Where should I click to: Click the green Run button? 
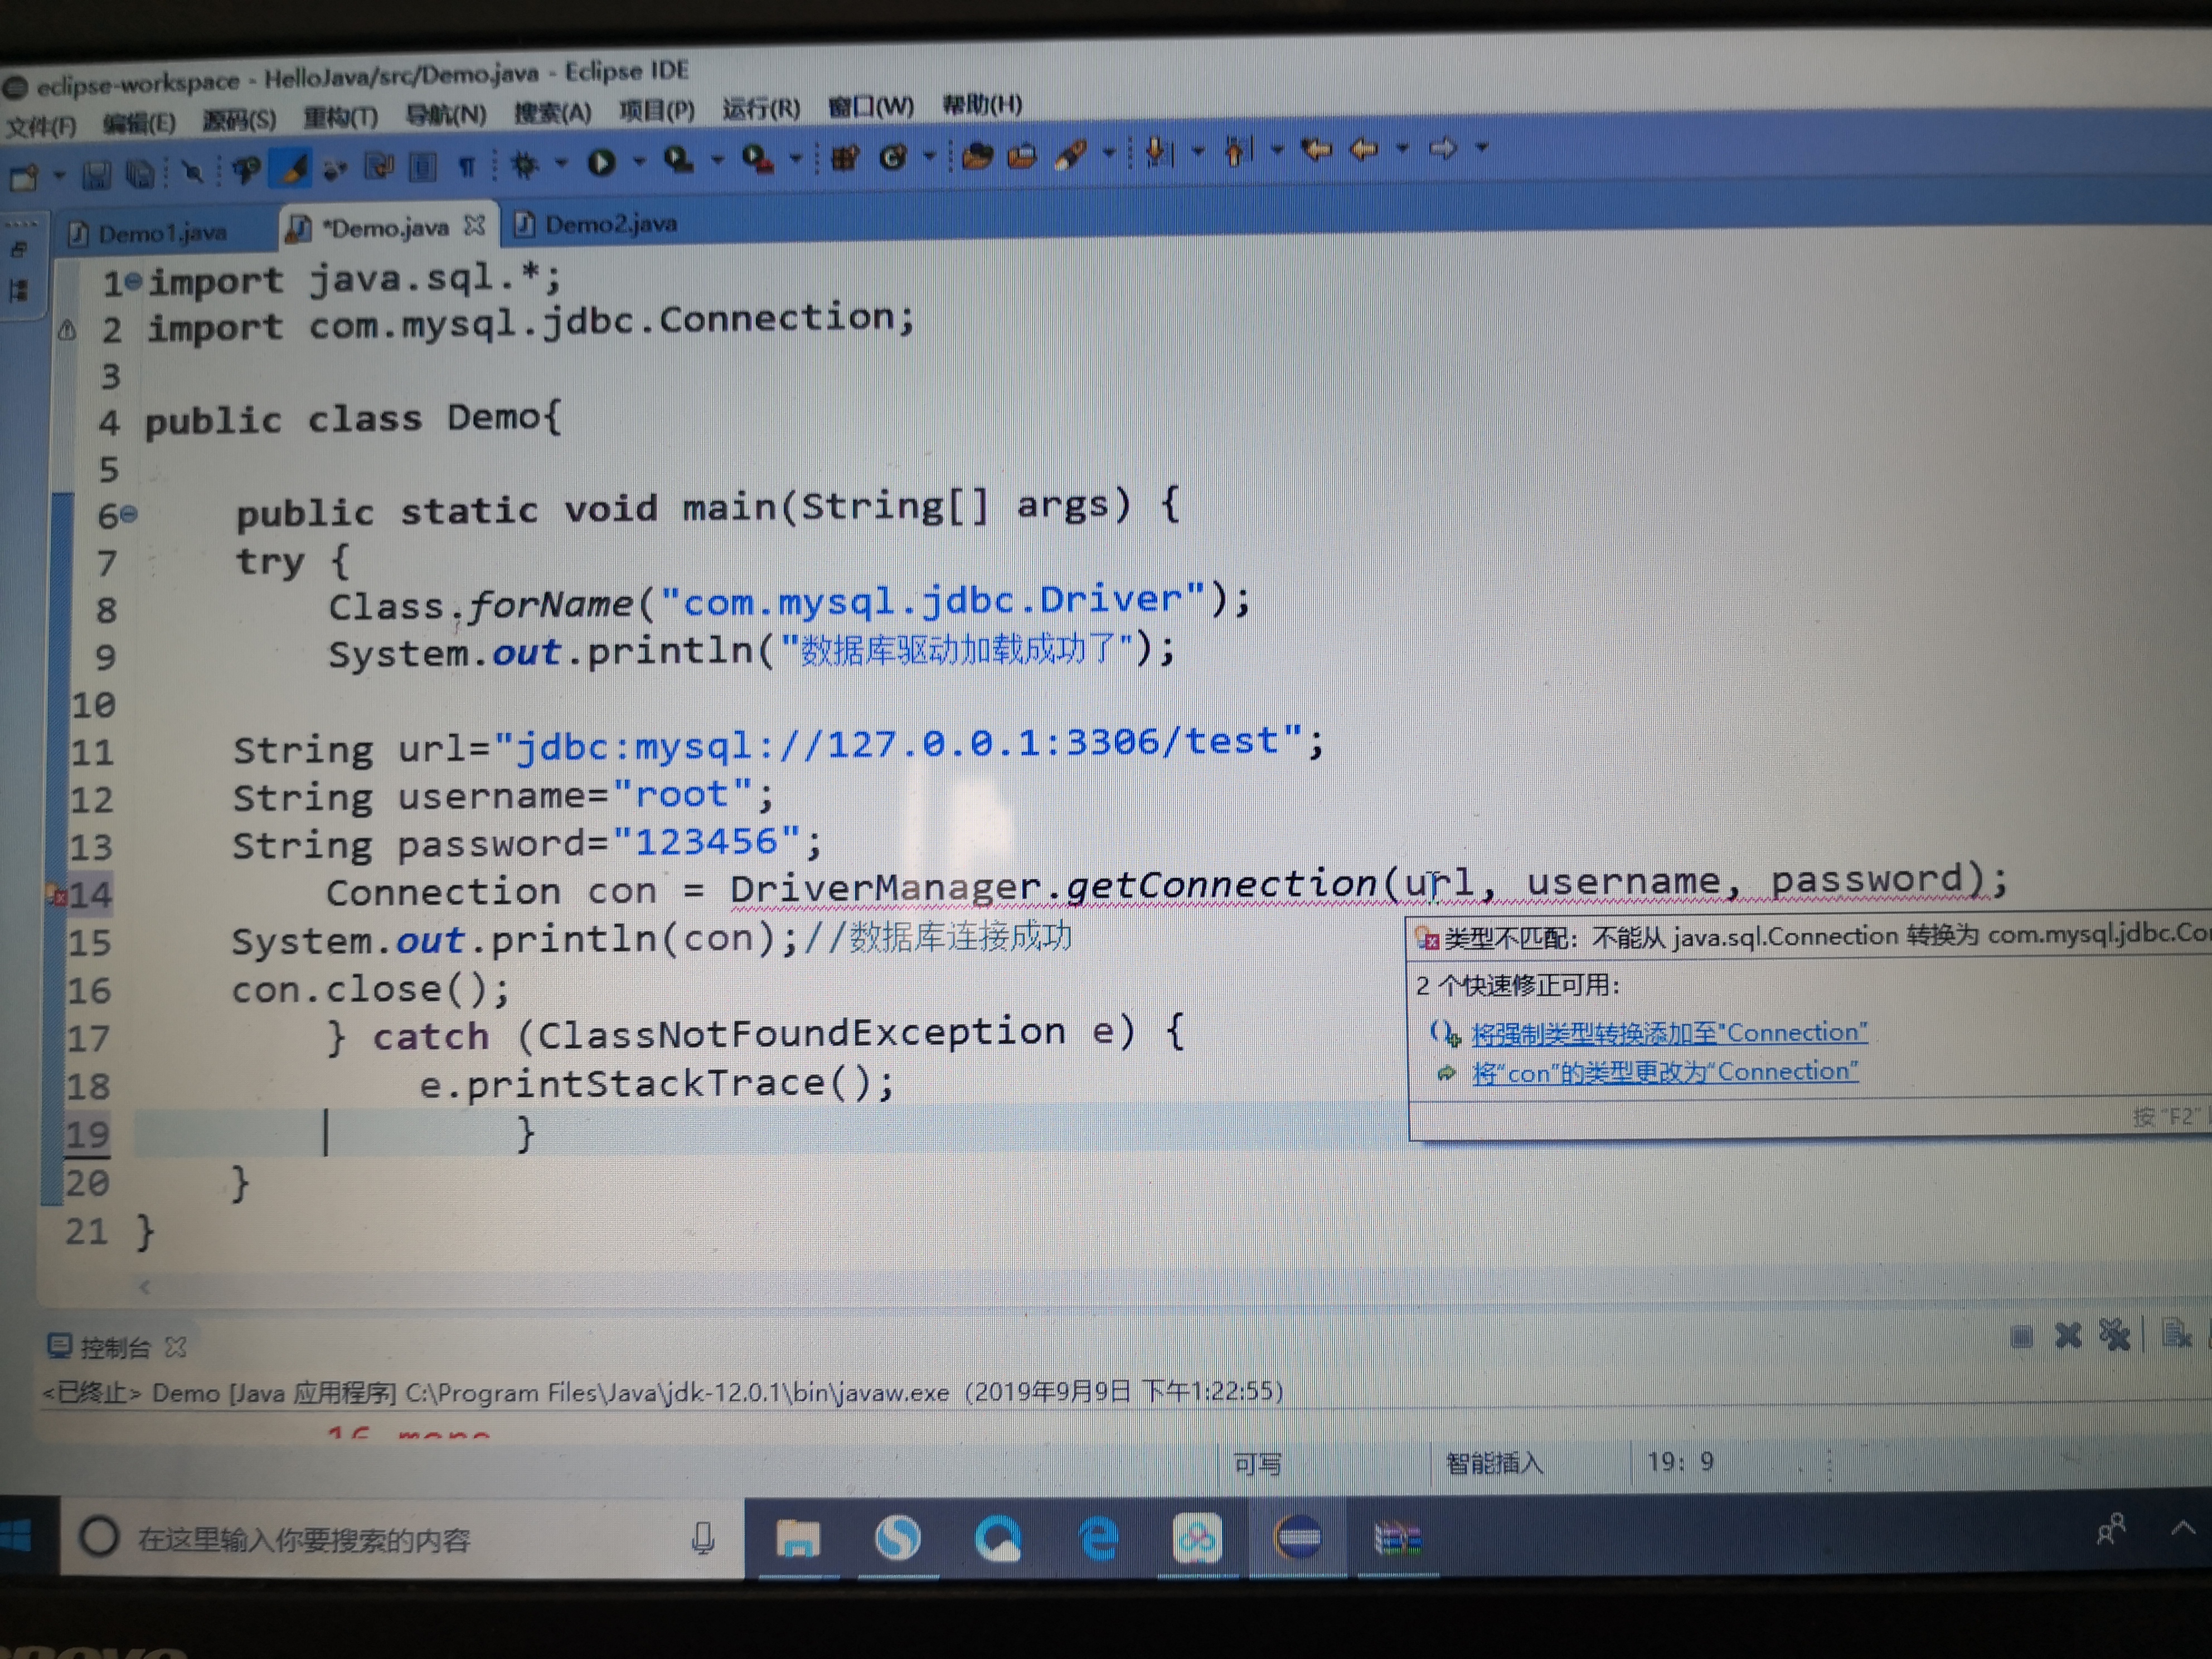[x=601, y=162]
